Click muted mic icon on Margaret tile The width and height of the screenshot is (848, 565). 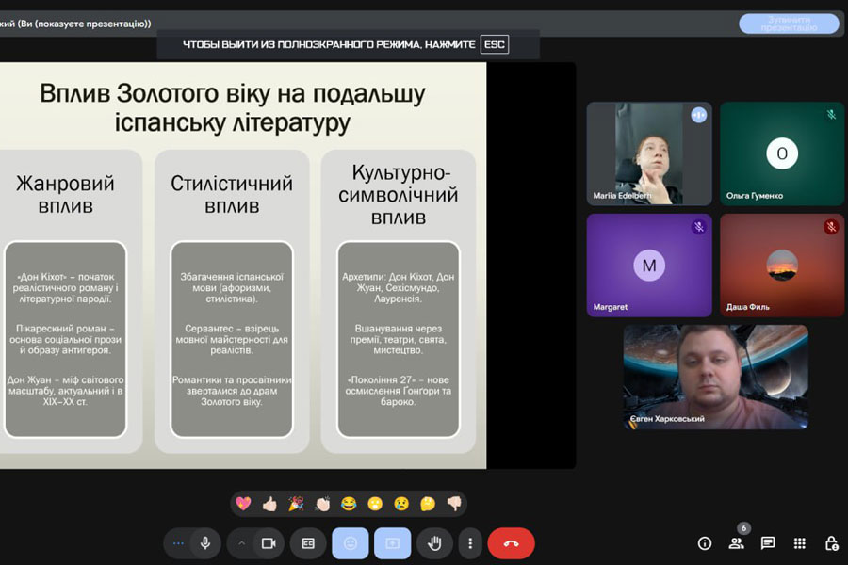[x=699, y=227]
